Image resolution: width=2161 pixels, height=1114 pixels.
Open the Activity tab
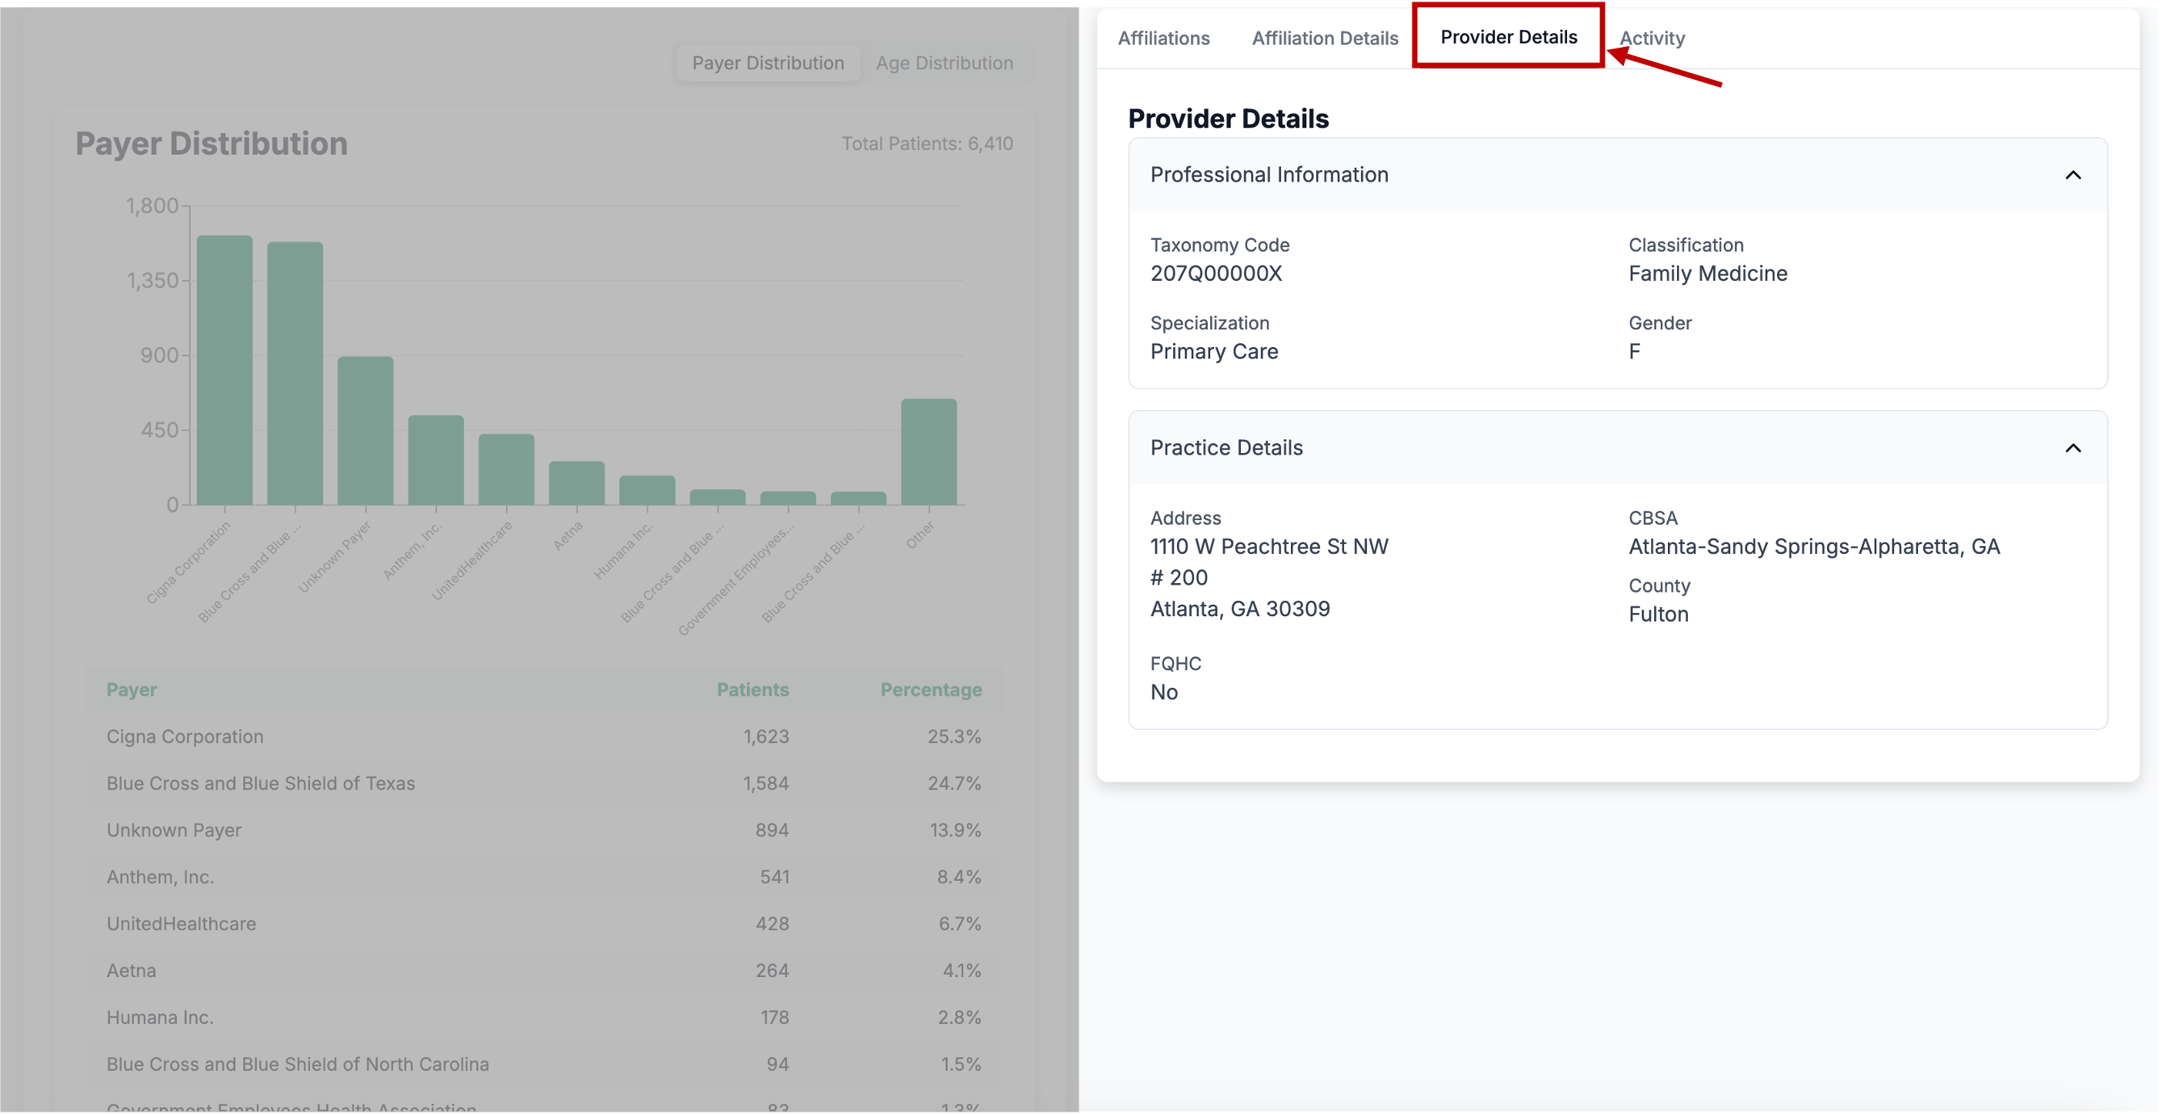pyautogui.click(x=1651, y=38)
